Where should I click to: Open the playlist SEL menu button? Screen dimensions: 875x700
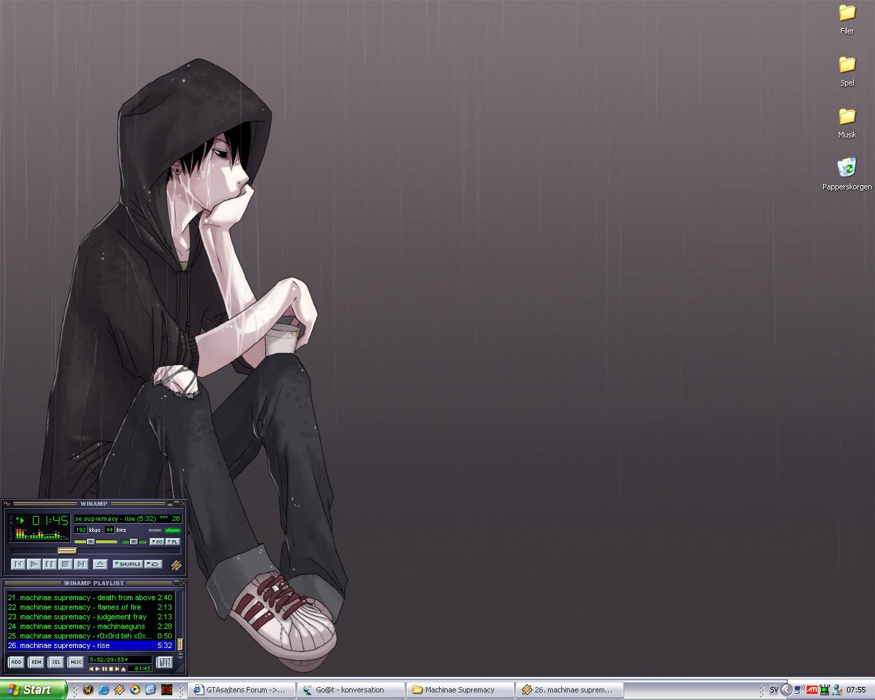55,662
